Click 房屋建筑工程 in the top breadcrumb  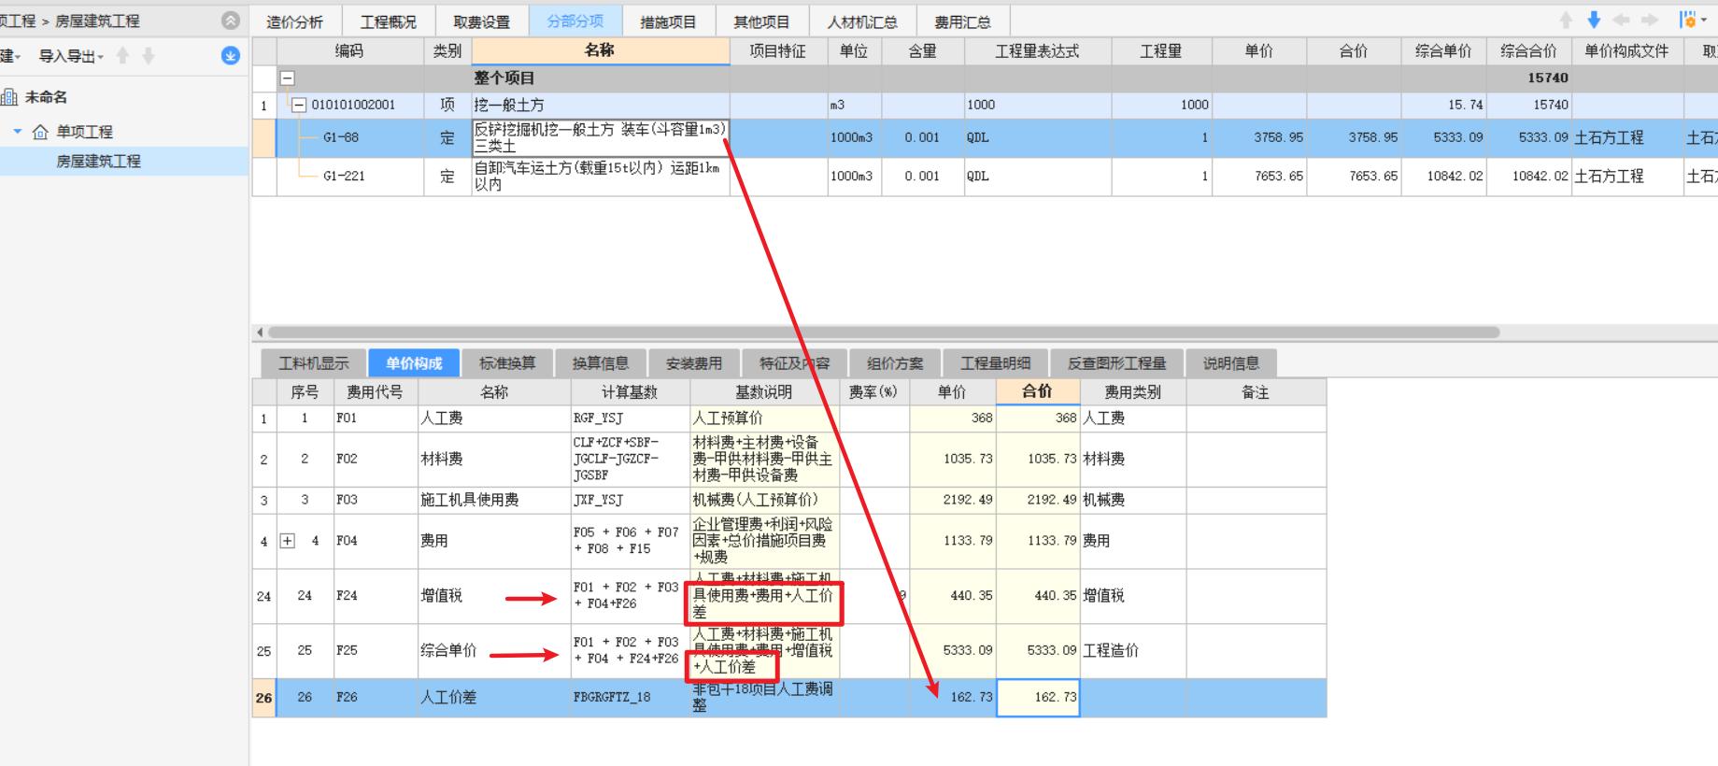(97, 21)
